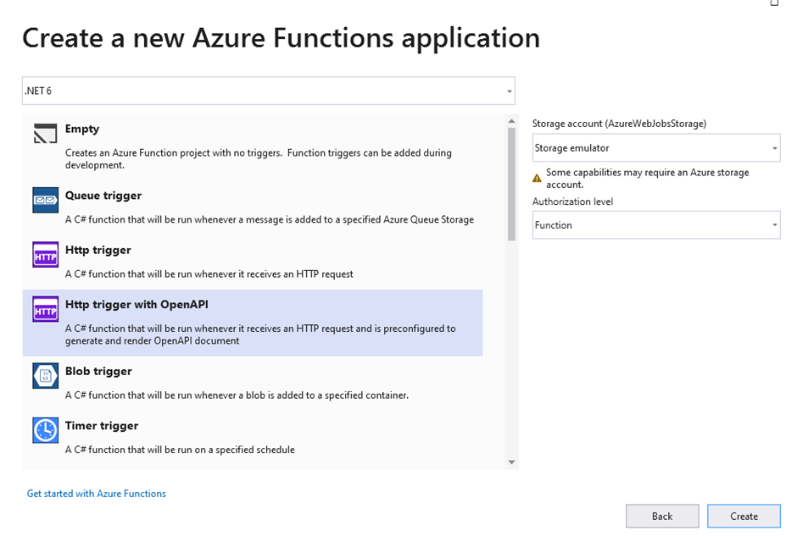The height and width of the screenshot is (536, 797).
Task: Open the Authorization level Function dropdown
Action: (656, 225)
